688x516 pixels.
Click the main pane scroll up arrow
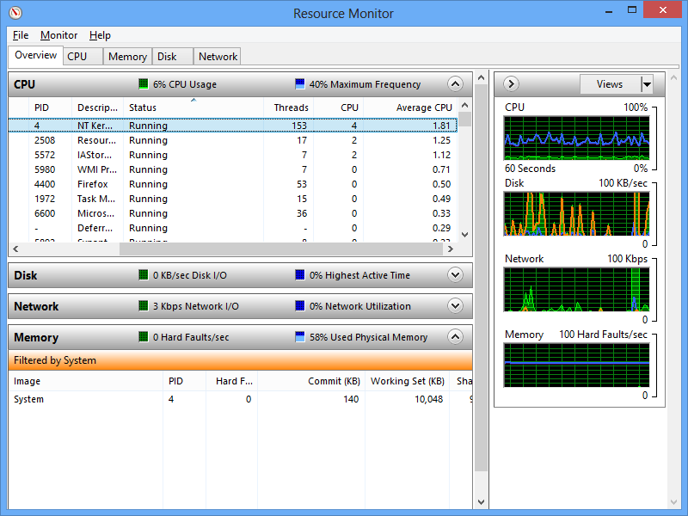(482, 77)
